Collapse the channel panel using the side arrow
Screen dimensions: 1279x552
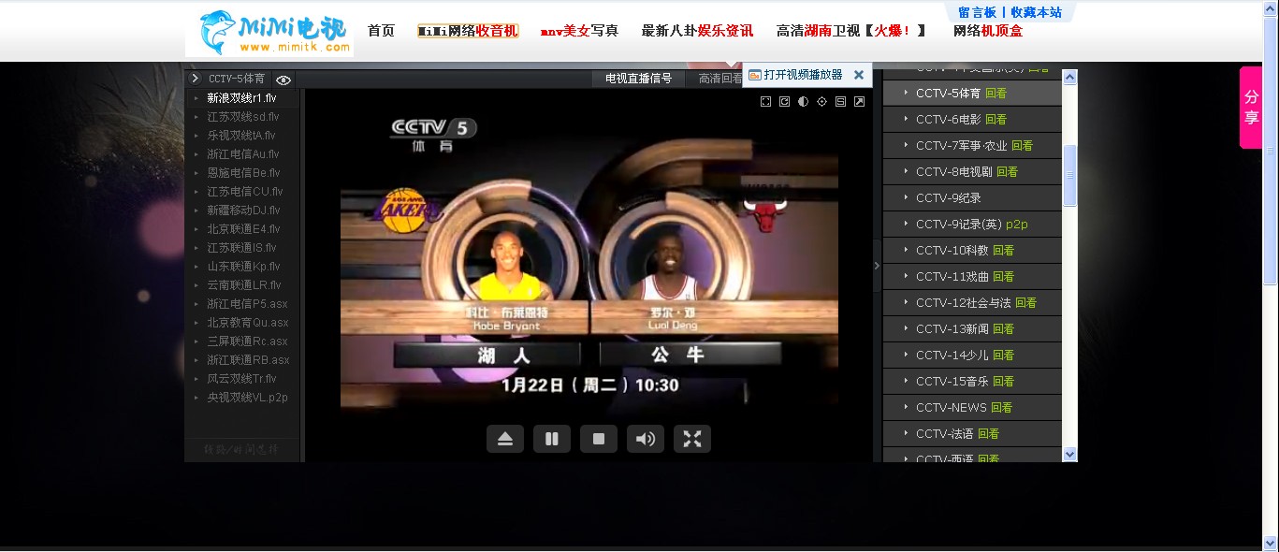(877, 266)
